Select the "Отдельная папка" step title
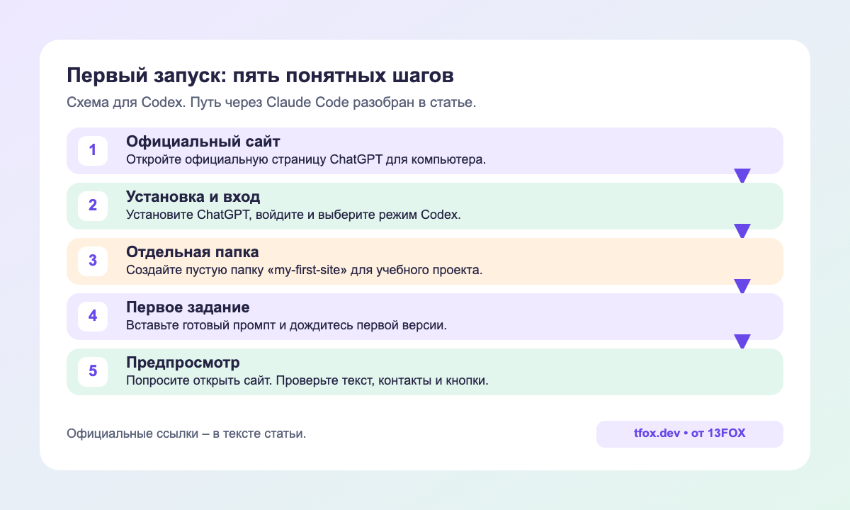 click(x=193, y=251)
